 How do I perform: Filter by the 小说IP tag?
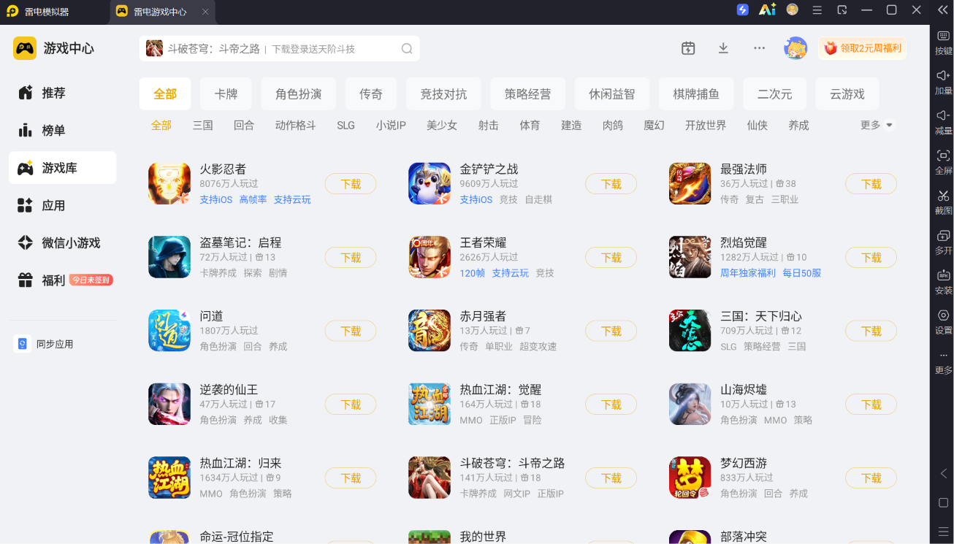click(391, 126)
